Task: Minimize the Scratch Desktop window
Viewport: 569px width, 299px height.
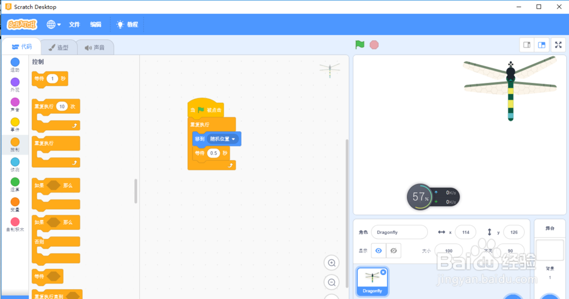Action: point(519,7)
